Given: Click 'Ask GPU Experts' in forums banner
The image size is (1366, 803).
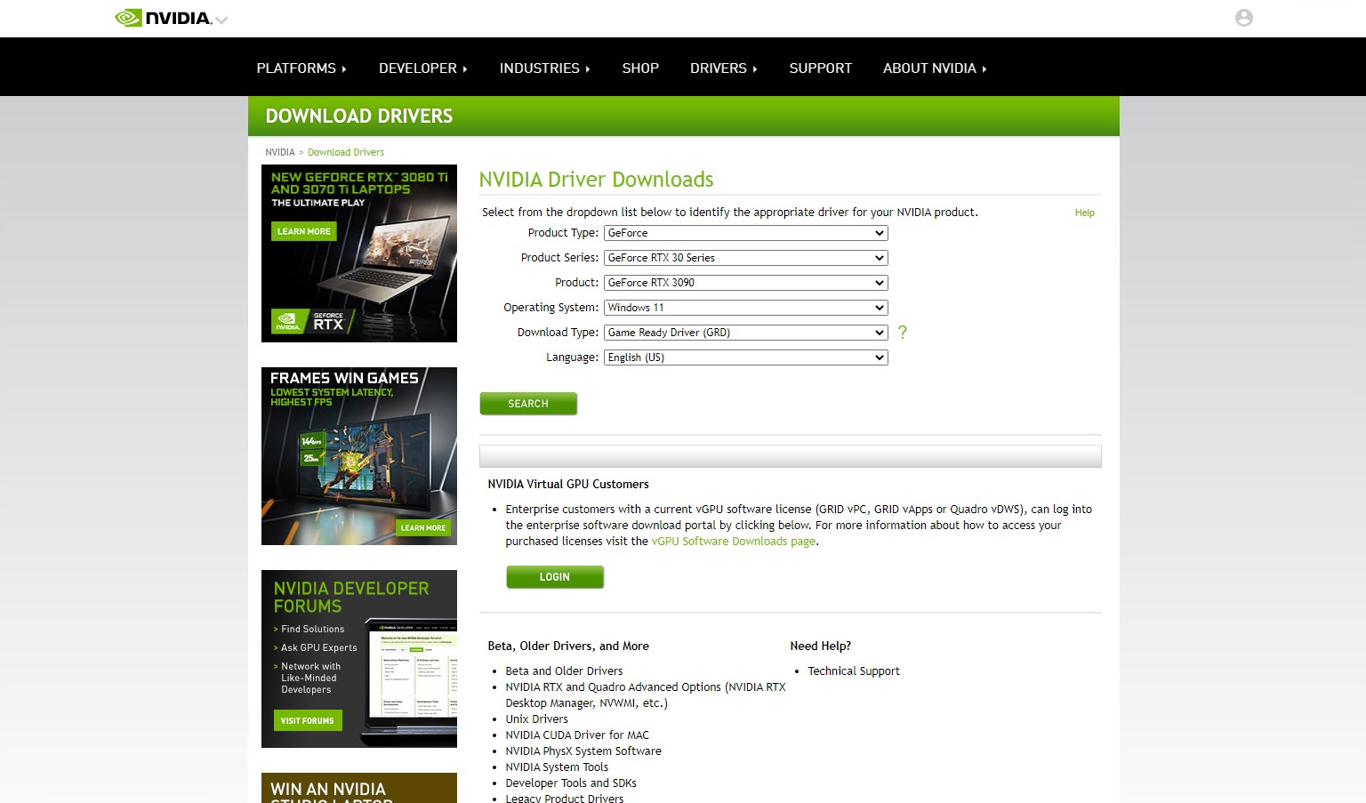Looking at the screenshot, I should 319,648.
